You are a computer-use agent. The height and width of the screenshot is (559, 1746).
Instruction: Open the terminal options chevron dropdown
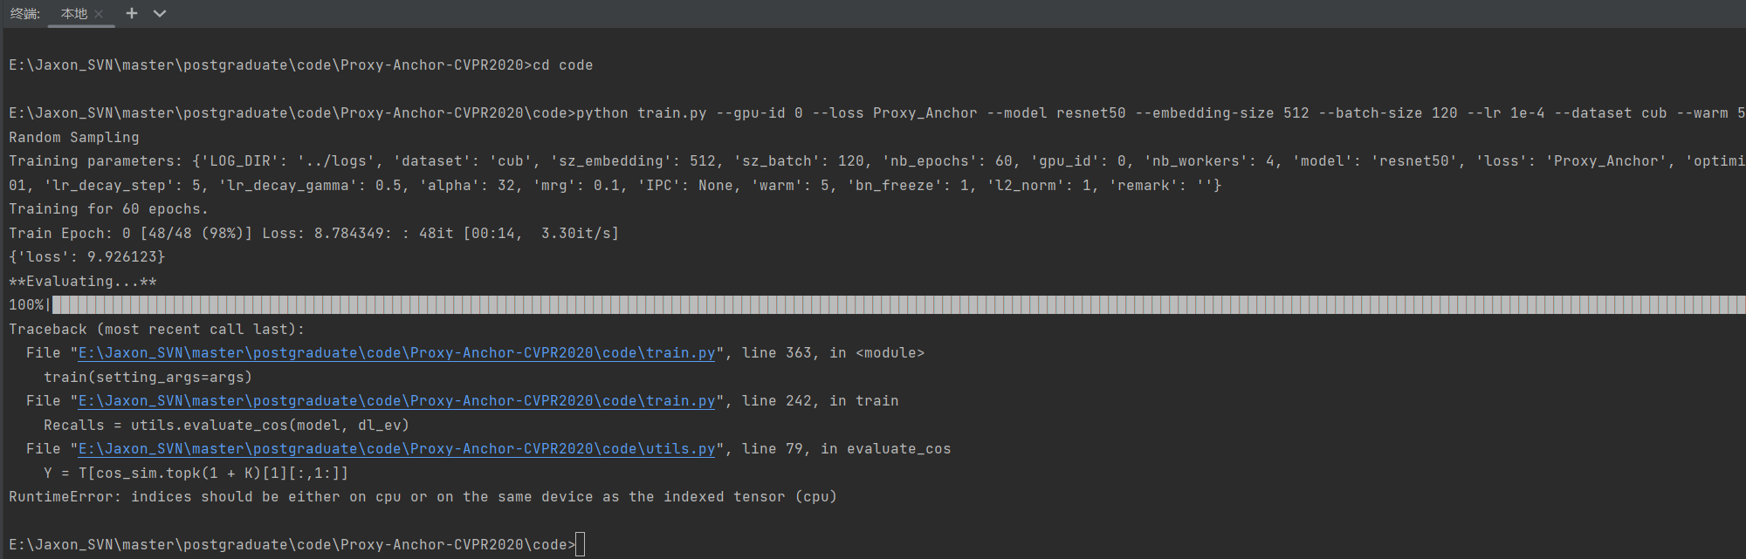(x=159, y=13)
